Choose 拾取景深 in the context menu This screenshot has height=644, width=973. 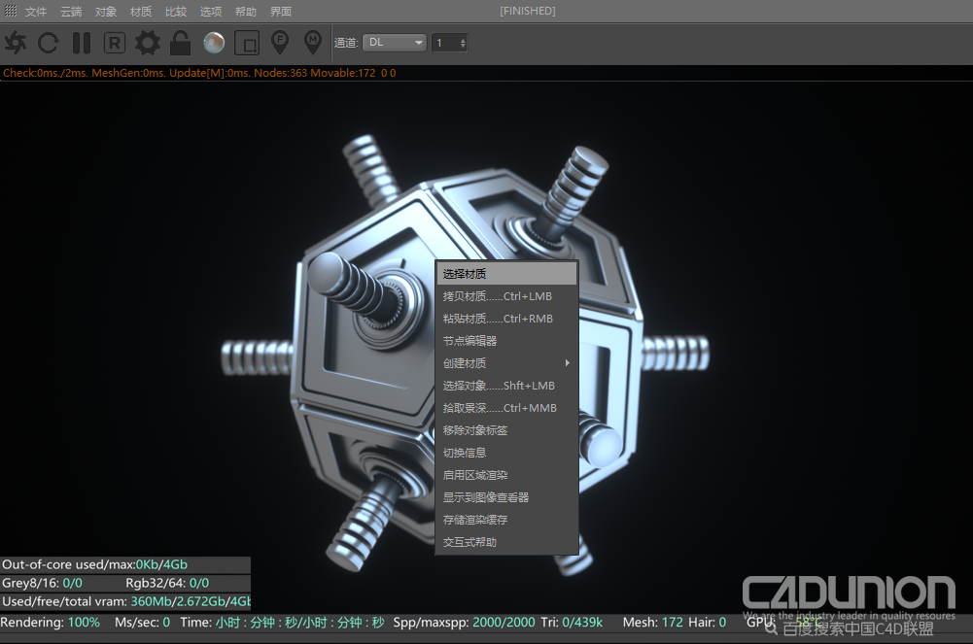click(506, 408)
